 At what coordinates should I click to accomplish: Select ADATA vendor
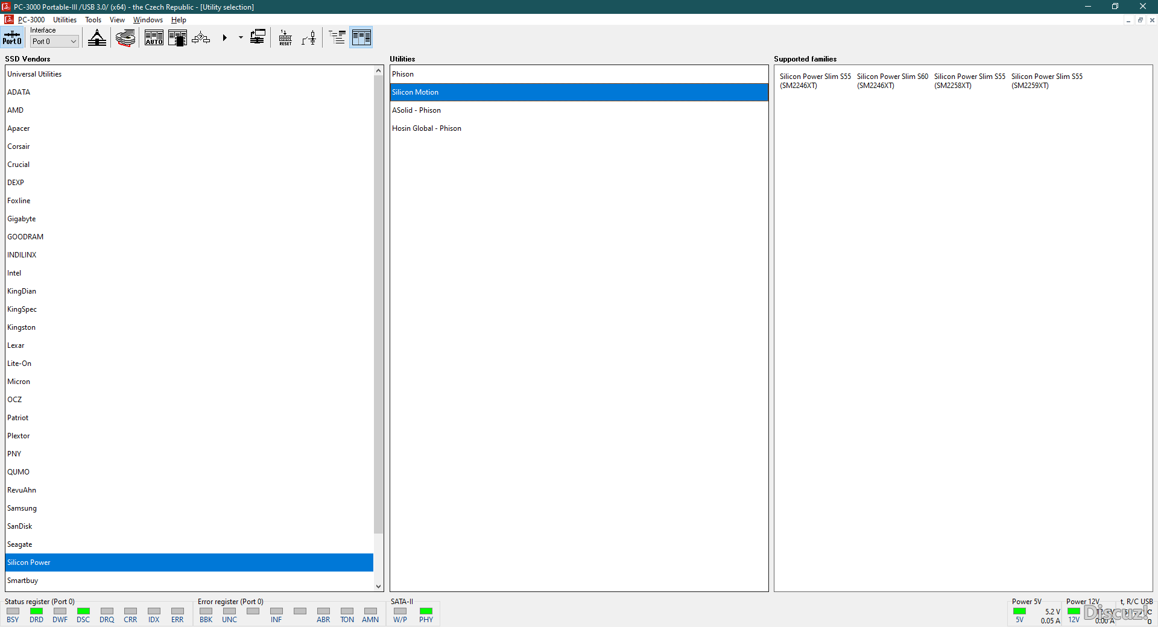[189, 92]
